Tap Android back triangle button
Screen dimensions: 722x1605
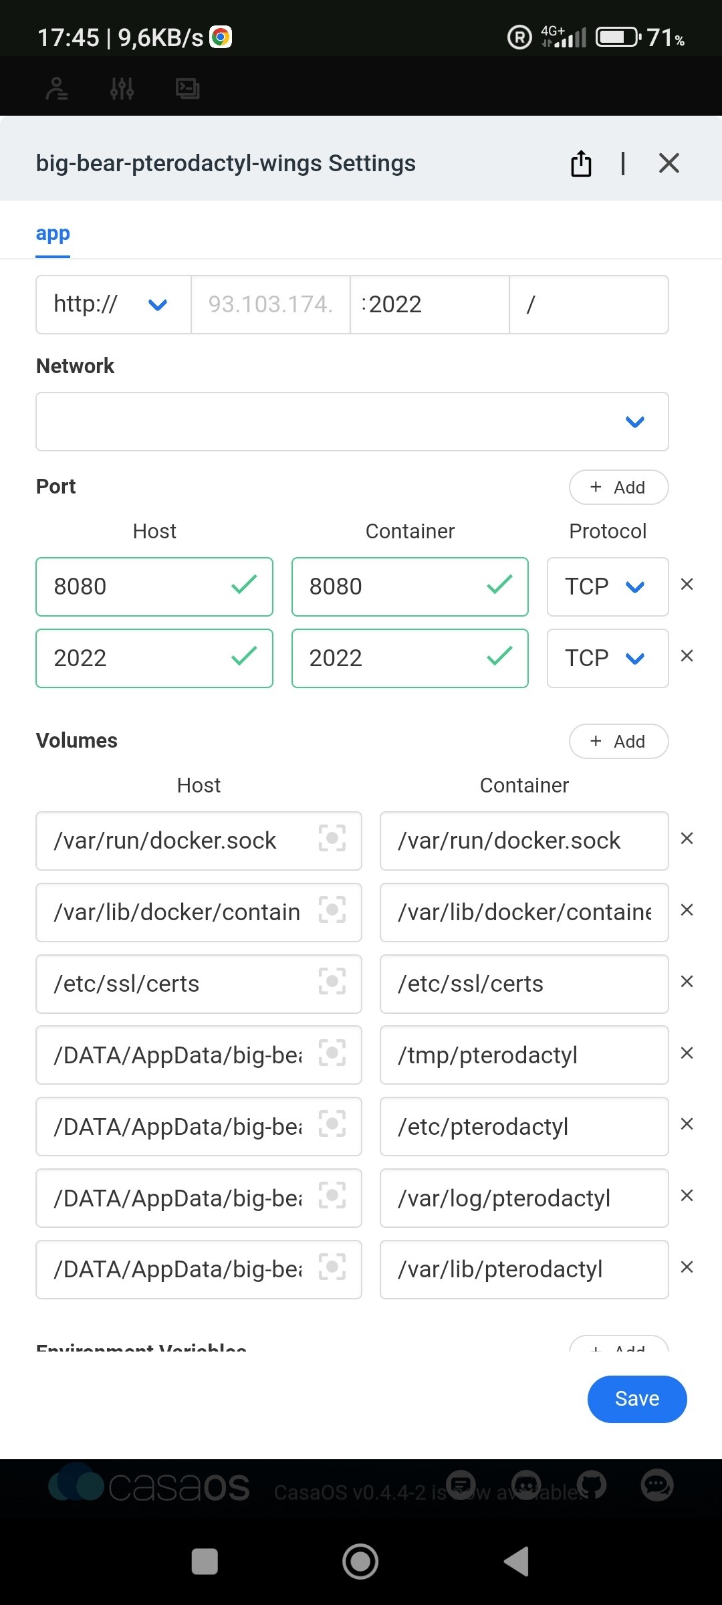pyautogui.click(x=516, y=1562)
